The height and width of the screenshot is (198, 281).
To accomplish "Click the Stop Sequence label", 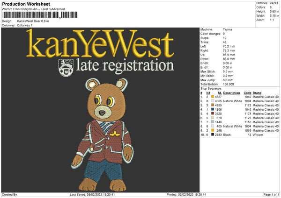I will 211,89.
